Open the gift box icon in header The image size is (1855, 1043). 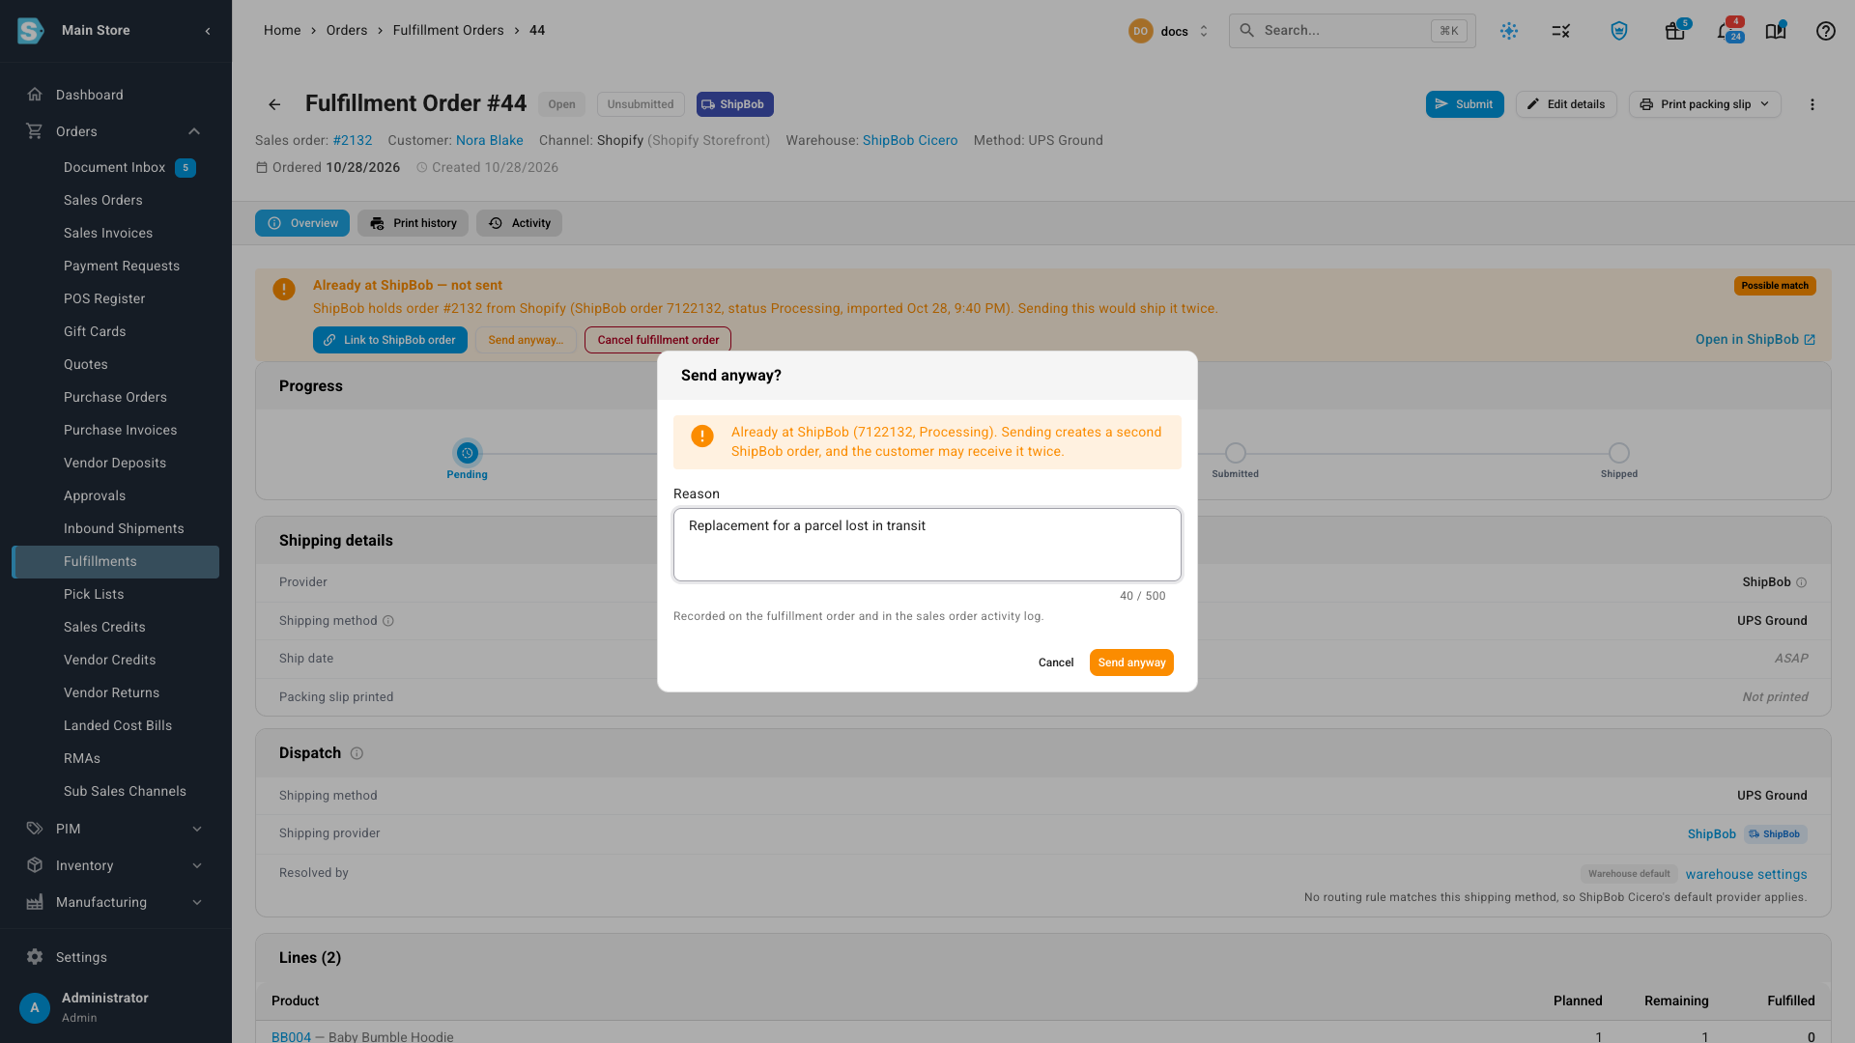(x=1675, y=31)
